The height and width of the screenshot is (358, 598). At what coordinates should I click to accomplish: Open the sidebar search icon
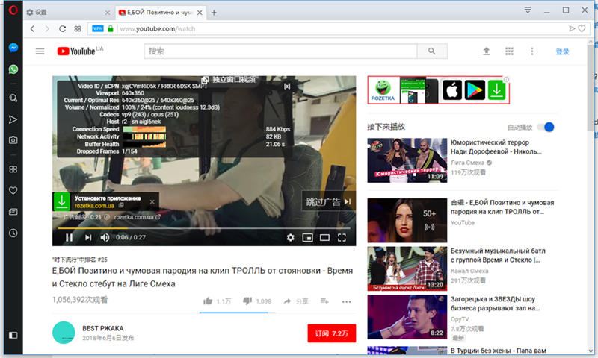pyautogui.click(x=13, y=98)
